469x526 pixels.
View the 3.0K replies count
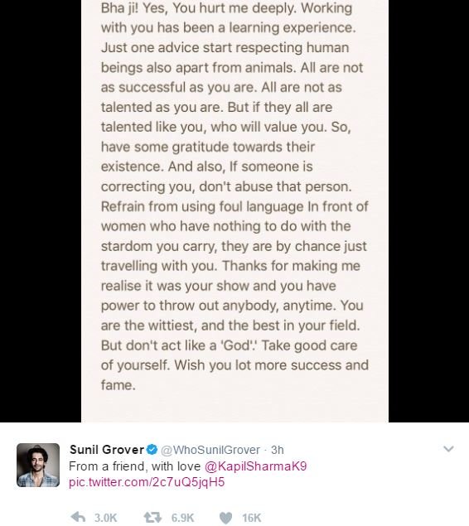tap(105, 518)
